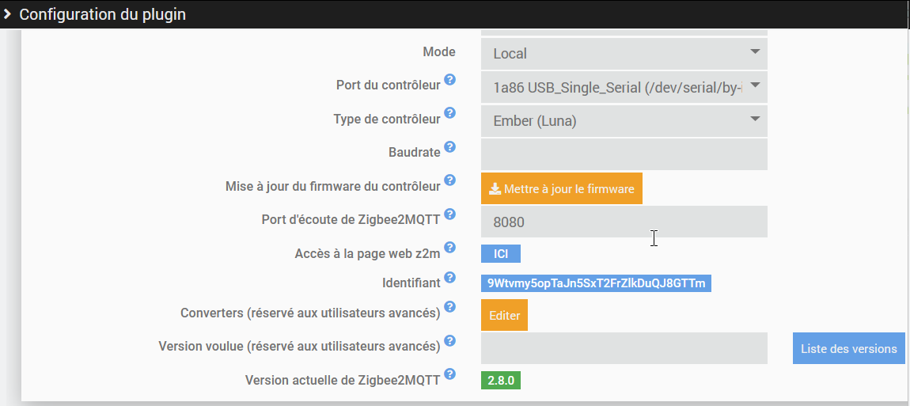Click help icon for firmware update row

[449, 181]
